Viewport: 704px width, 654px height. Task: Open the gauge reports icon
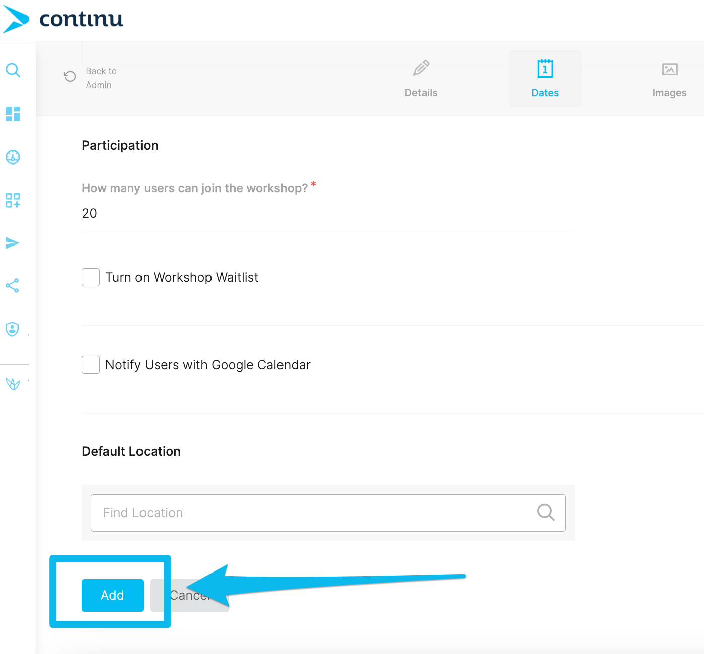tap(13, 157)
